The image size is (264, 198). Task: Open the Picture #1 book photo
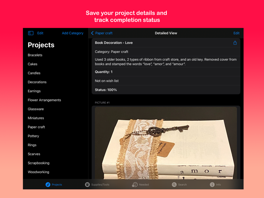[166, 143]
